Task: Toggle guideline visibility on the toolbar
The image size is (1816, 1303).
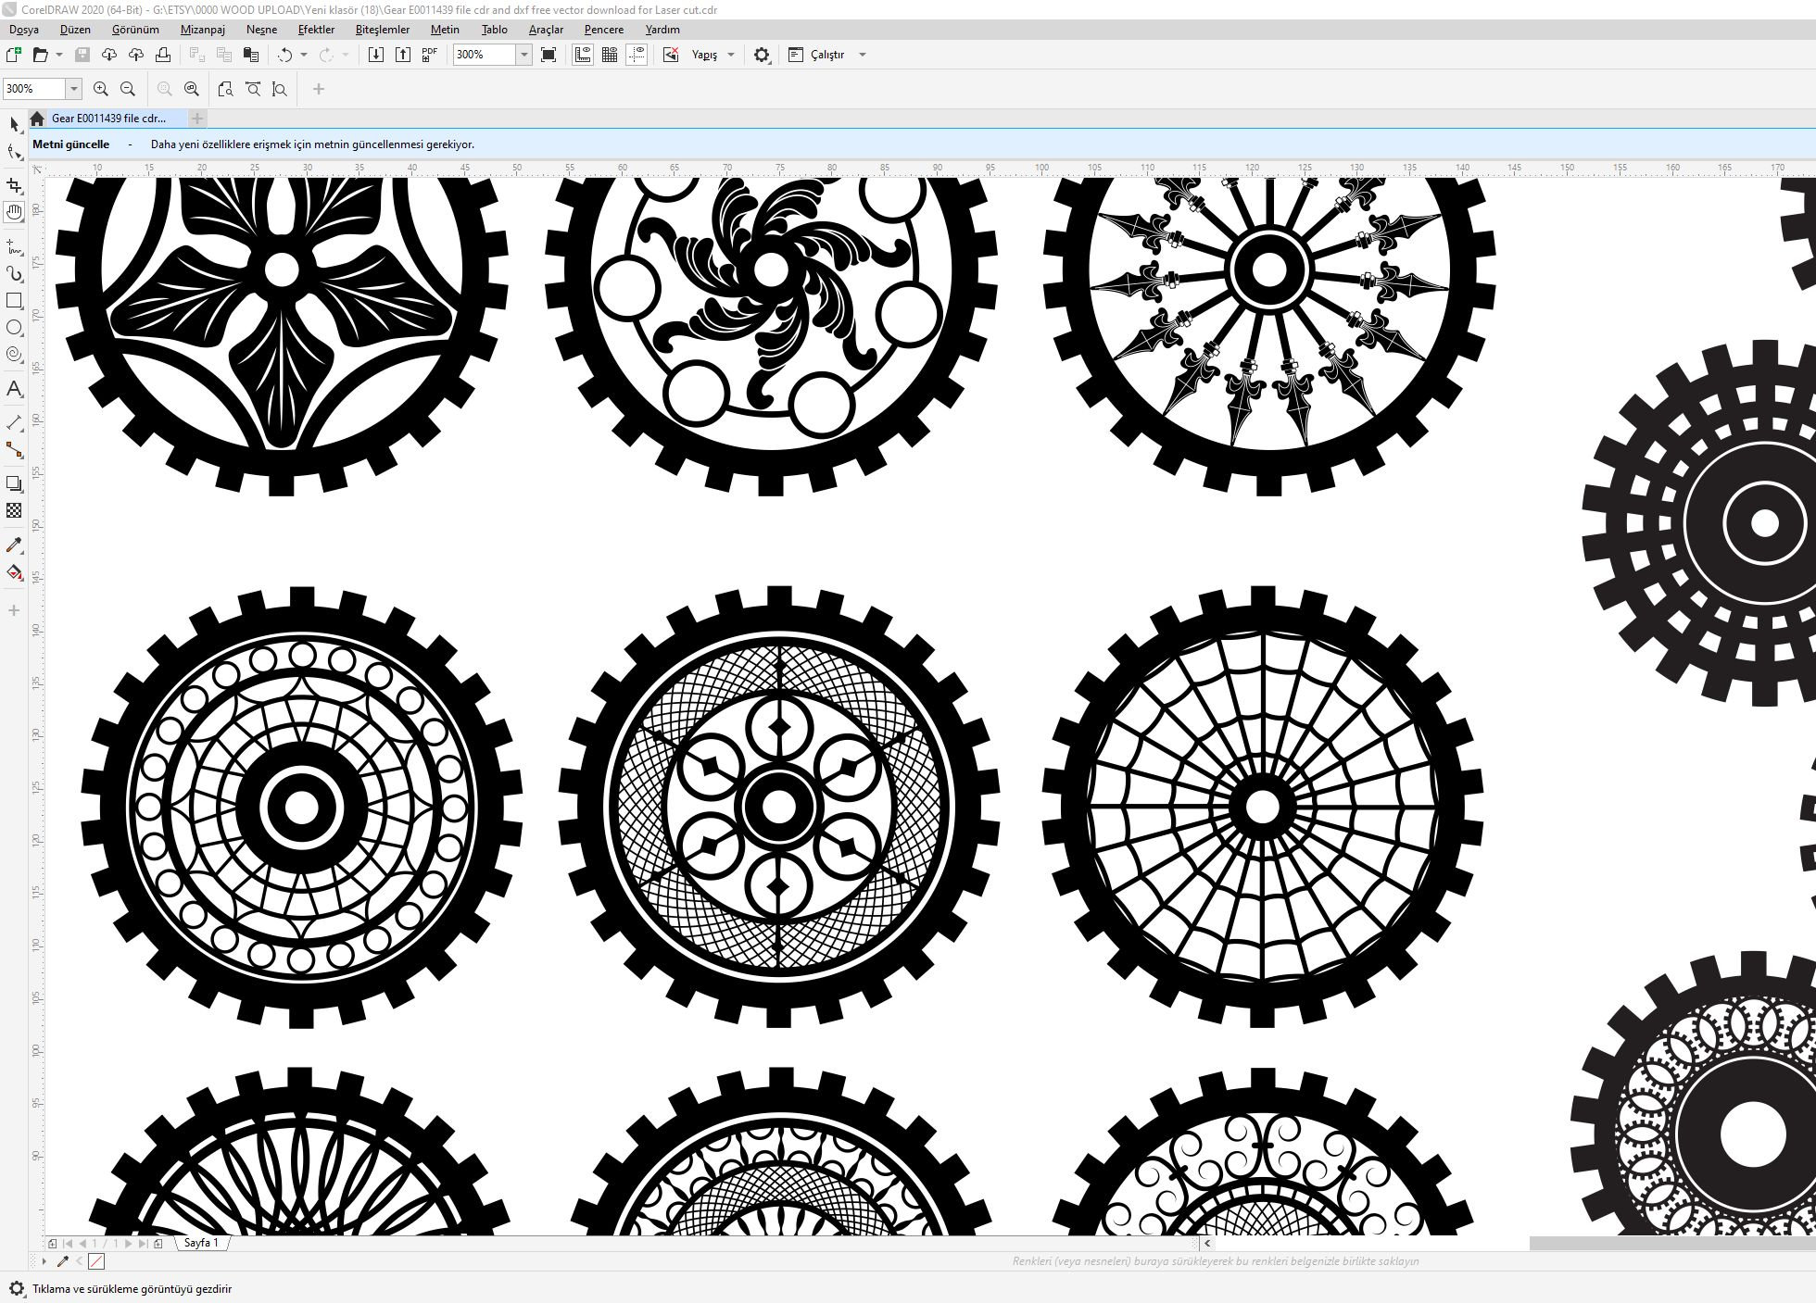Action: 636,55
